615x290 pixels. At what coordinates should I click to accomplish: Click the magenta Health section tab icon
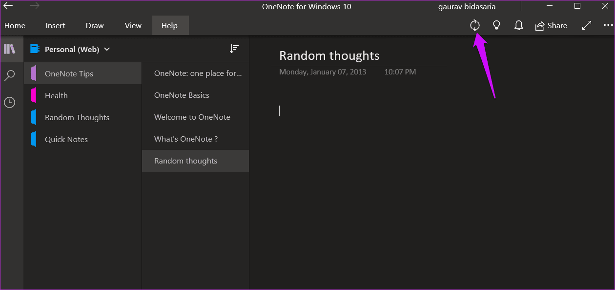pos(34,95)
